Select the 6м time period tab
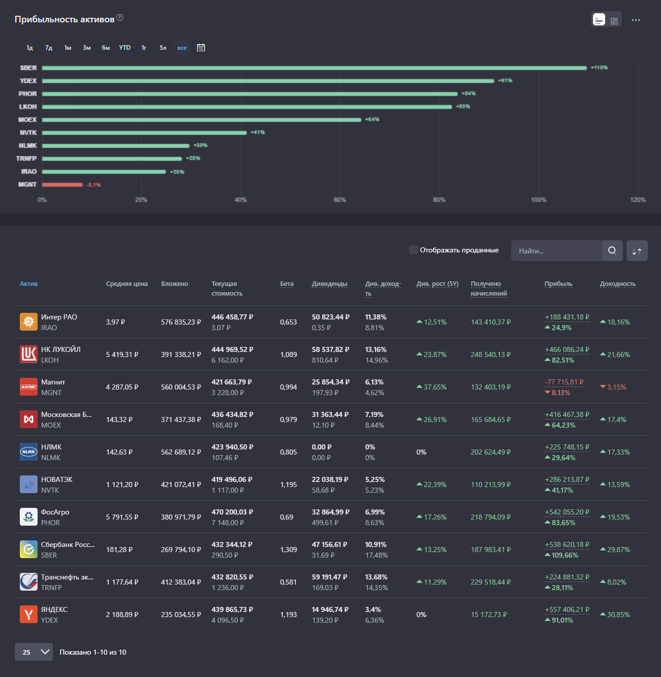661x677 pixels. (x=106, y=48)
